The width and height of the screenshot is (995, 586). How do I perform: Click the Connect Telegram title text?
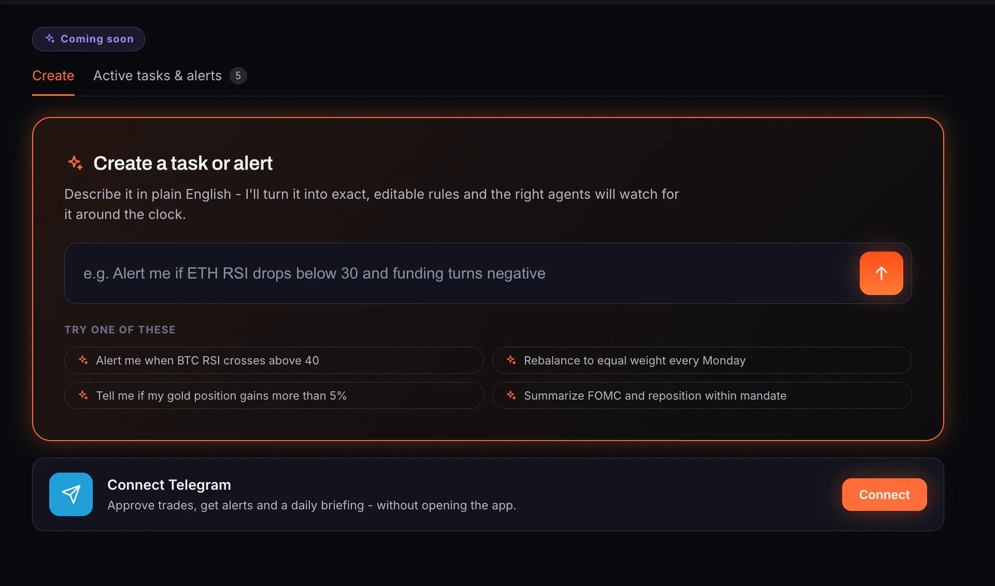(x=169, y=484)
